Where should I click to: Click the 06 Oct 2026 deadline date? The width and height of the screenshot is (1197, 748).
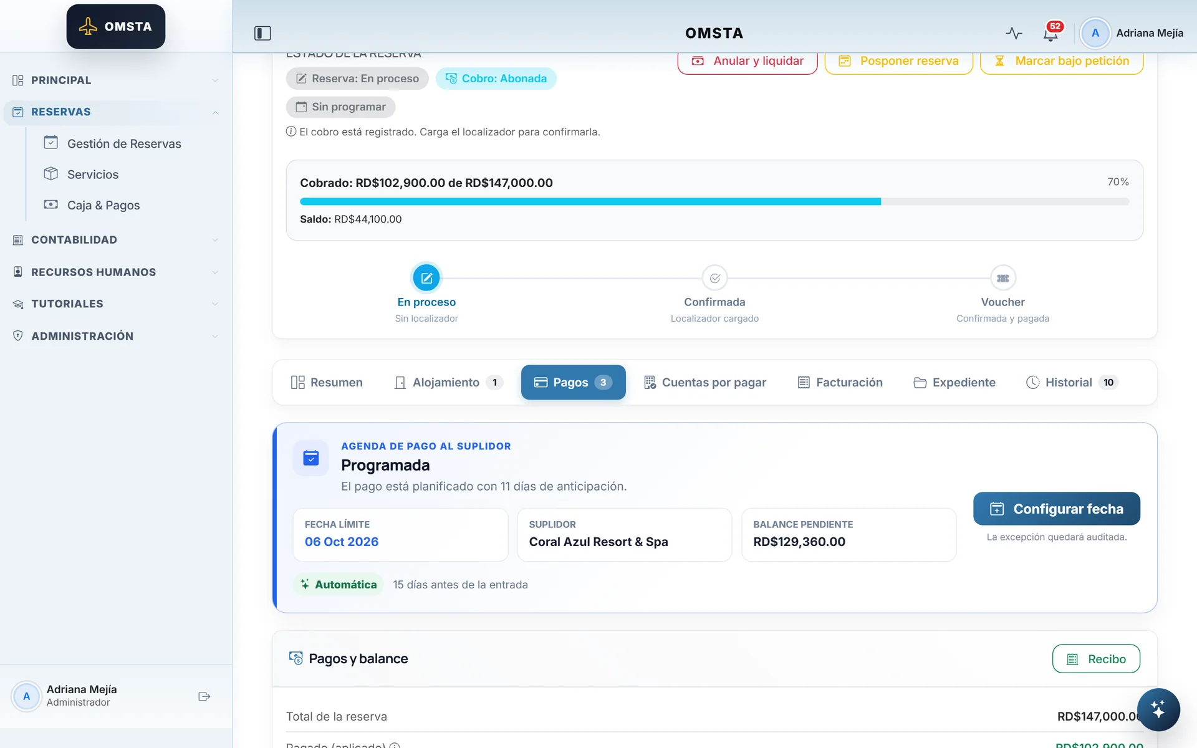point(342,542)
